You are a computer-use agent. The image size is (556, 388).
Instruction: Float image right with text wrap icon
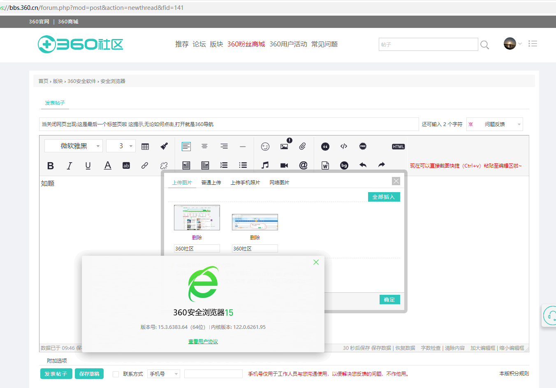(x=205, y=165)
